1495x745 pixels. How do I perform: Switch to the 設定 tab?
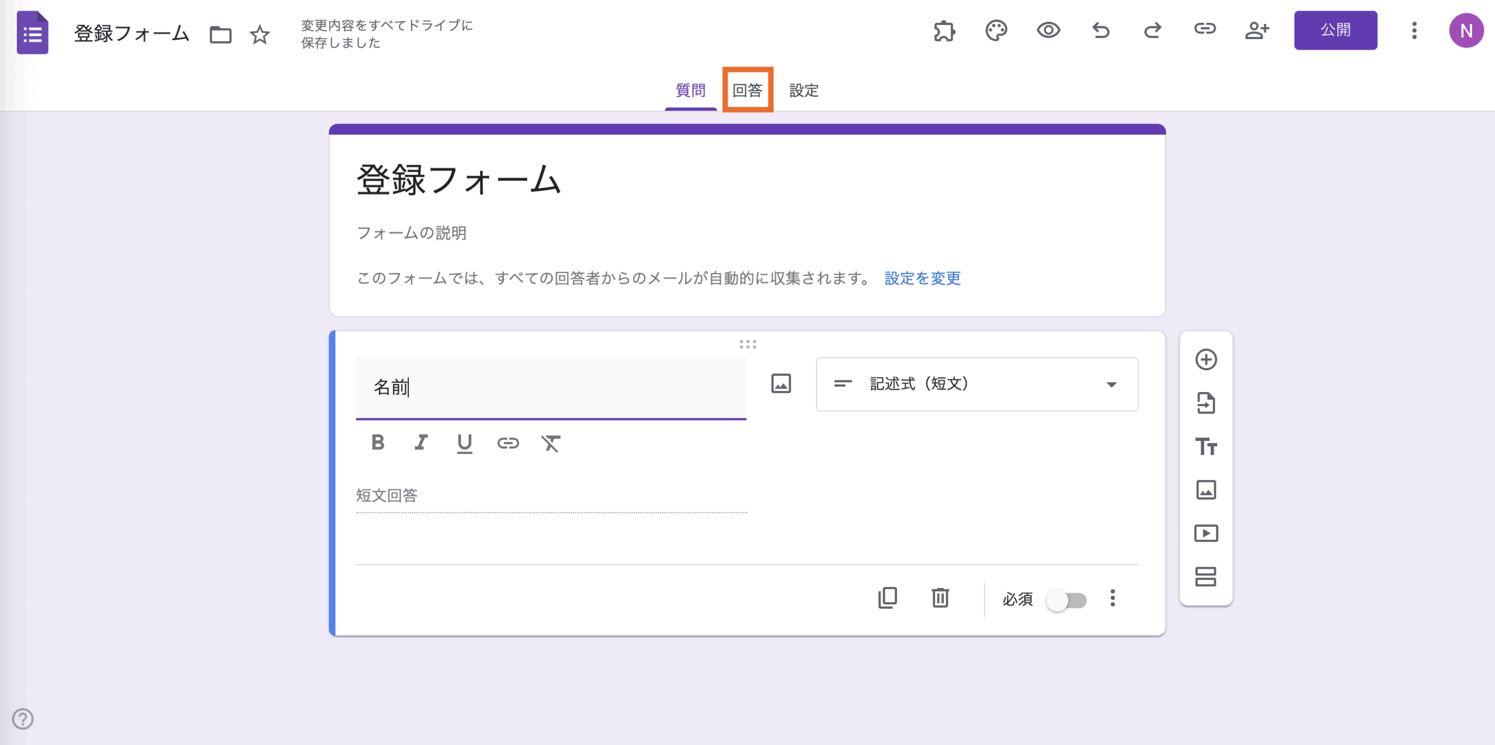pos(804,90)
